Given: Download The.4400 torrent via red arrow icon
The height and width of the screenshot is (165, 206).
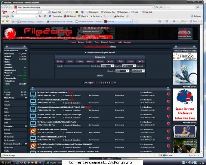Looking at the screenshot, I should click(168, 101).
